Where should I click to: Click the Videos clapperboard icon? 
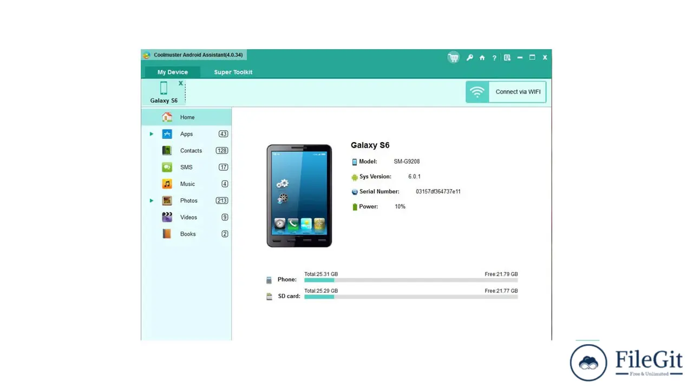[167, 217]
